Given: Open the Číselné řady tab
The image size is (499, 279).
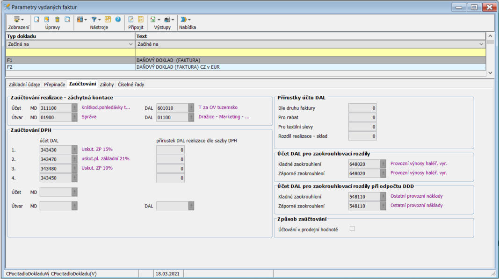Looking at the screenshot, I should (x=130, y=85).
